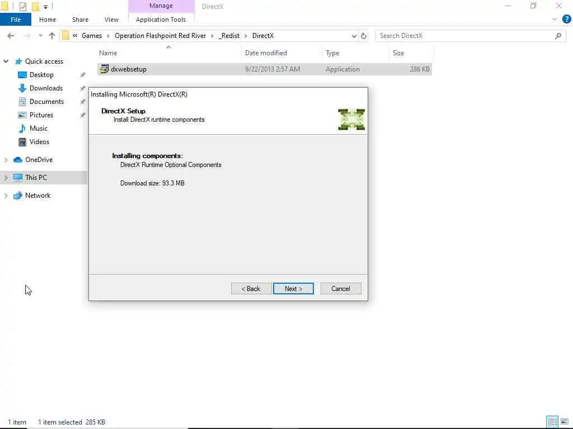Click the 286 KB size cell
The width and height of the screenshot is (573, 429).
[420, 69]
